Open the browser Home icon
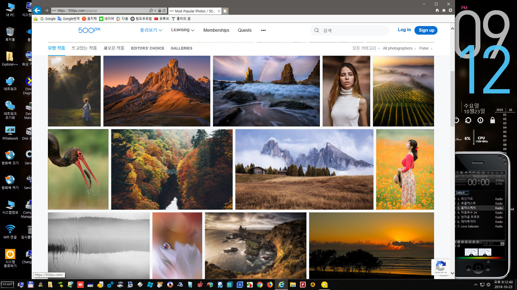 [437, 10]
